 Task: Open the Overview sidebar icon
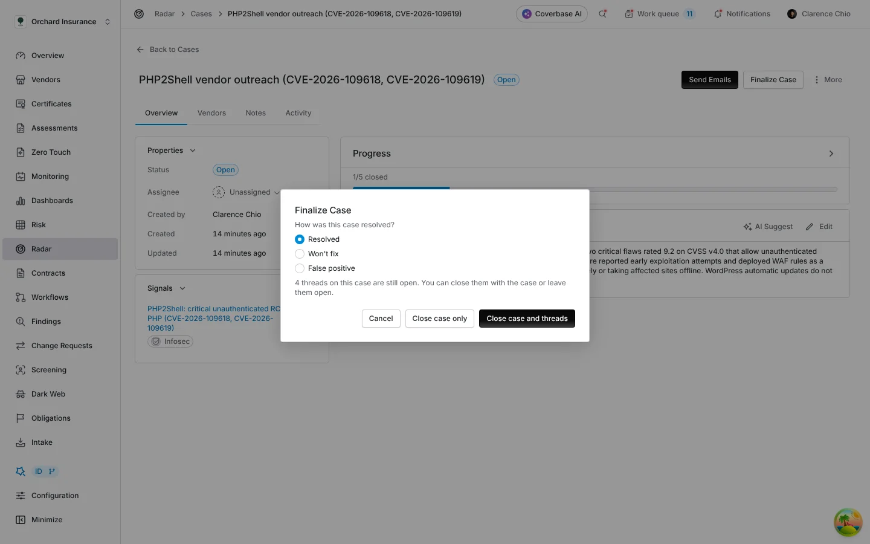[x=21, y=56]
